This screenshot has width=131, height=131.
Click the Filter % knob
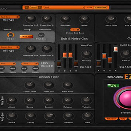(126, 54)
